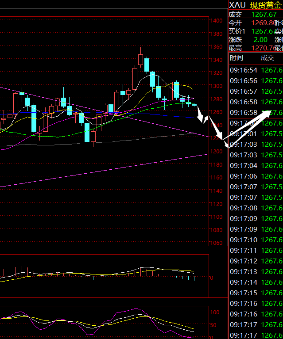
Task: Click the 50 level label on oscillator panel
Action: tap(213, 325)
